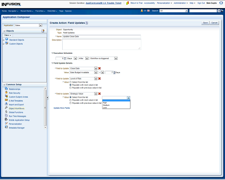
Task: Click the new object icon in Objects panel
Action: click(43, 31)
